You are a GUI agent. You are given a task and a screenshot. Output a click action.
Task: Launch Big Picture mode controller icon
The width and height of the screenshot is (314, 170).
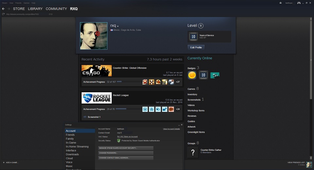tap(299, 3)
